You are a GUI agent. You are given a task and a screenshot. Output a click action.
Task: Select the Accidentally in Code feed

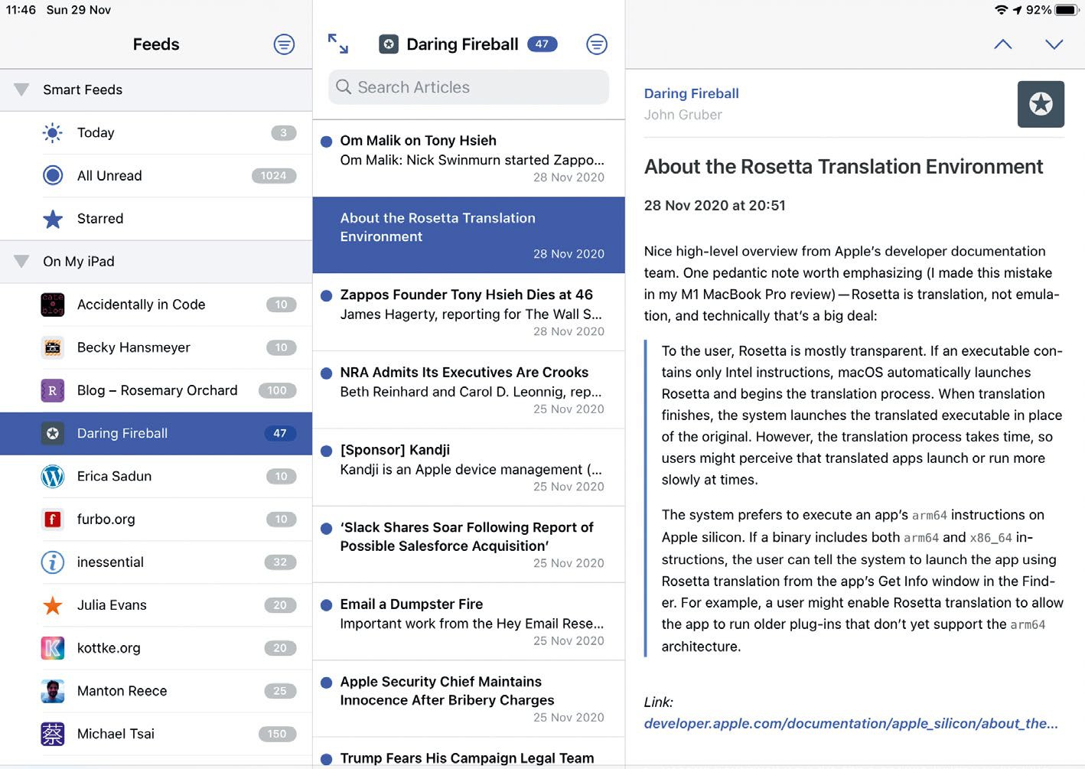[x=156, y=305]
